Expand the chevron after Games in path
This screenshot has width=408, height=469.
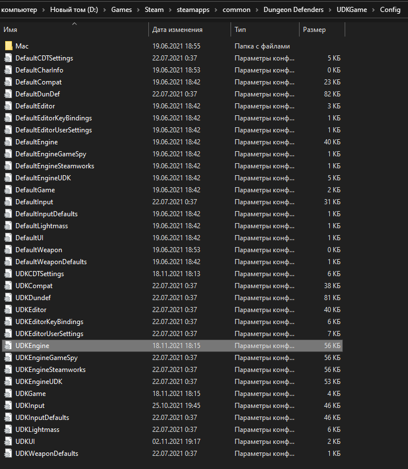(138, 10)
